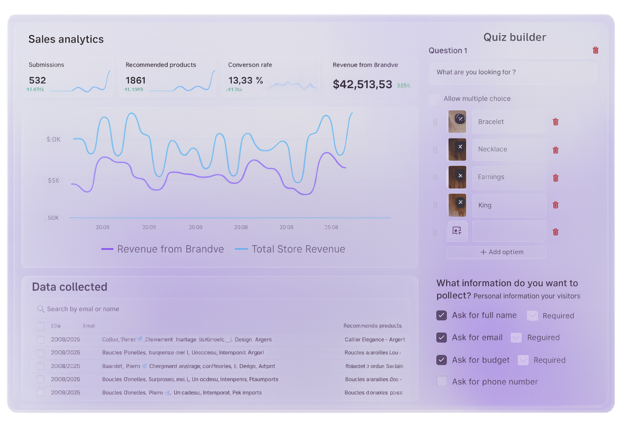Select all rows with header checkbox
Viewport: 621px width, 427px height.
(x=40, y=326)
